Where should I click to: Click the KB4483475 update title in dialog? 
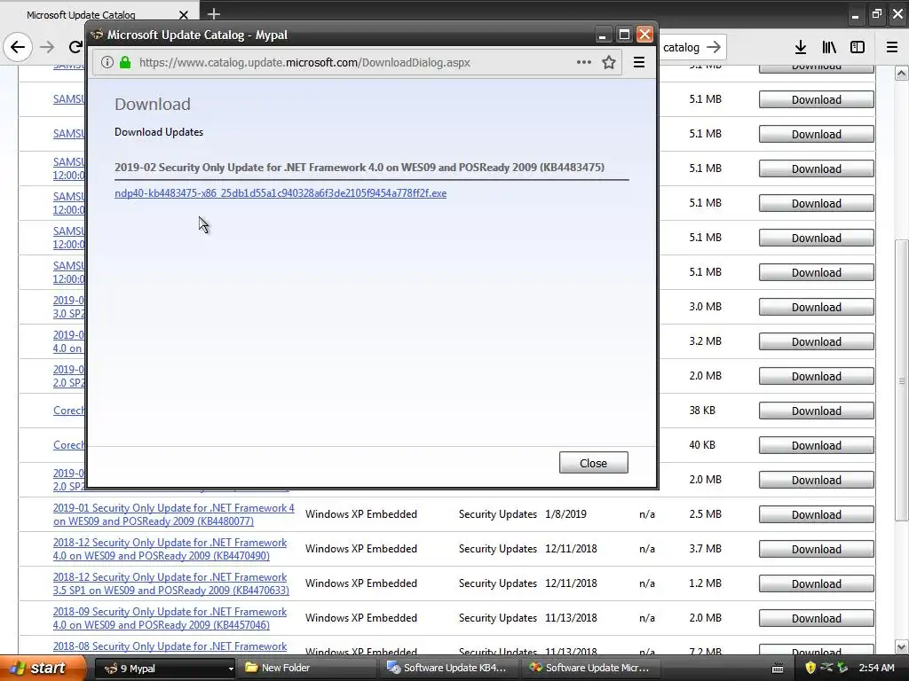coord(360,168)
